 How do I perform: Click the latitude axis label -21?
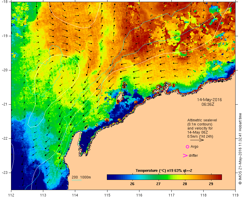(x=4, y=104)
